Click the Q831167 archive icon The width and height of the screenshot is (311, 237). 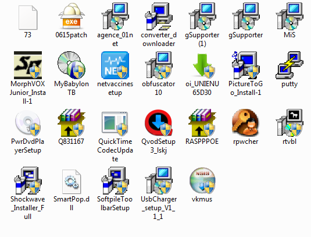click(x=72, y=123)
